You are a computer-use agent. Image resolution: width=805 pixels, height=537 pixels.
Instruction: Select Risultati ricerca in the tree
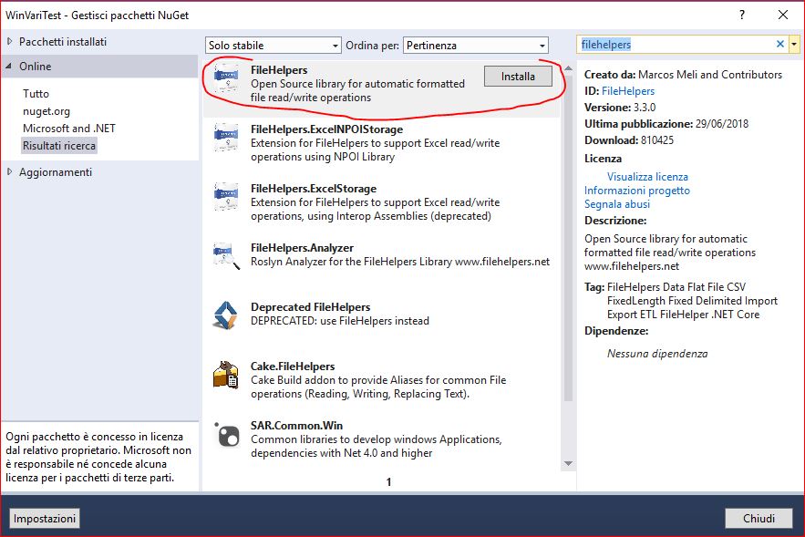pos(59,146)
